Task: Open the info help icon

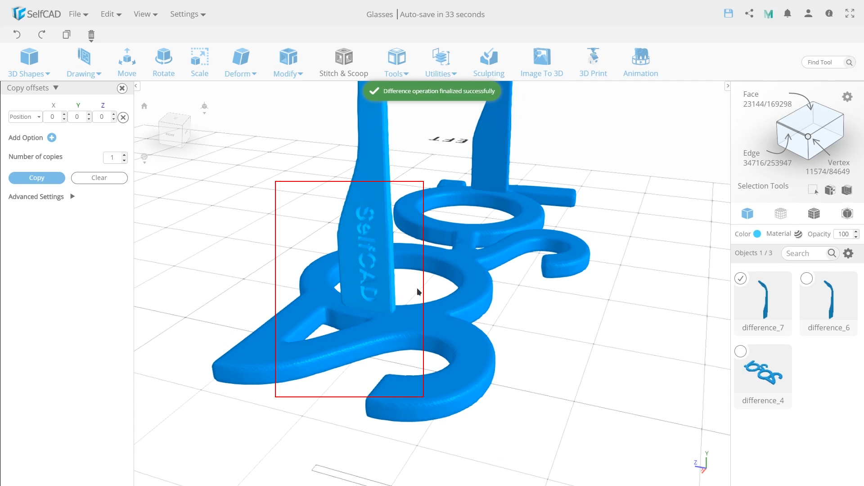Action: click(829, 13)
